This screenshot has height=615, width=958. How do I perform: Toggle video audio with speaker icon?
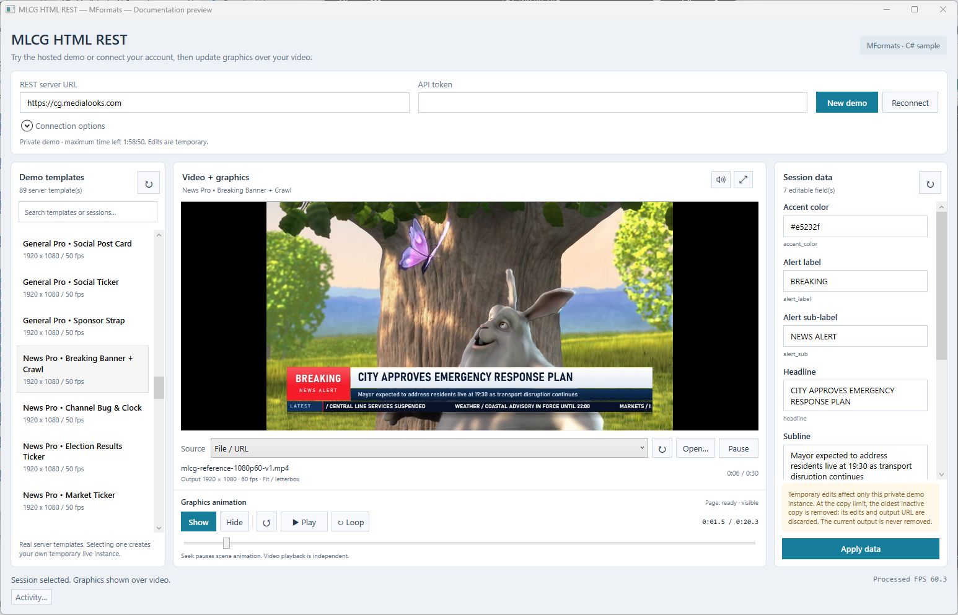tap(721, 180)
